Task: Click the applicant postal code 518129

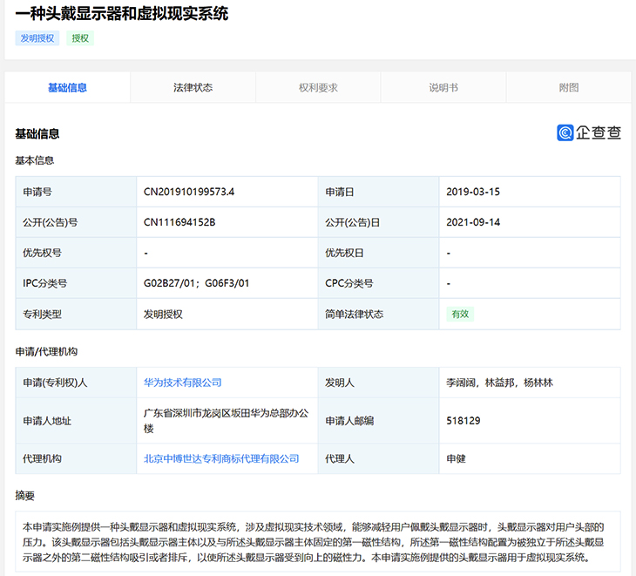Action: [463, 421]
